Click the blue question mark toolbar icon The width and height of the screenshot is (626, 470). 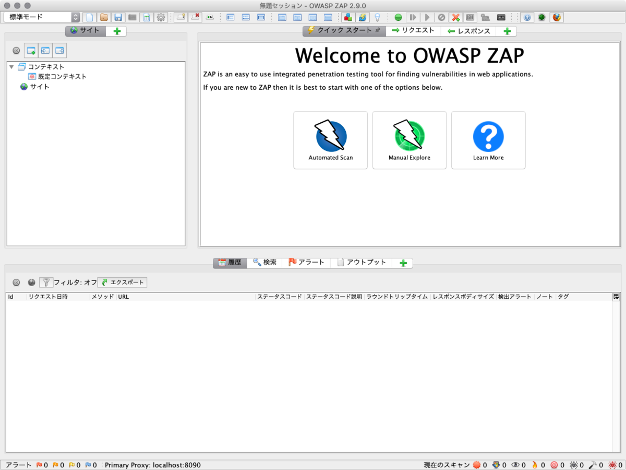[527, 17]
